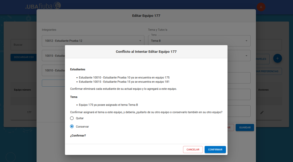
Task: Select the Conservar radio option
Action: 72,127
